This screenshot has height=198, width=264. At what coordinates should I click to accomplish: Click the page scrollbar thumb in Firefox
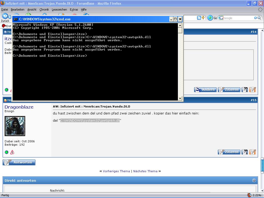(x=262, y=166)
